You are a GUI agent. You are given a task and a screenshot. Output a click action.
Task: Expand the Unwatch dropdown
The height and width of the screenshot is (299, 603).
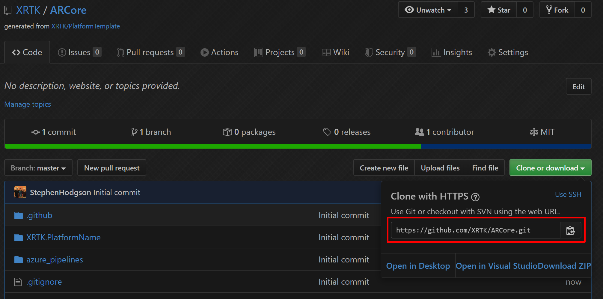pyautogui.click(x=428, y=10)
